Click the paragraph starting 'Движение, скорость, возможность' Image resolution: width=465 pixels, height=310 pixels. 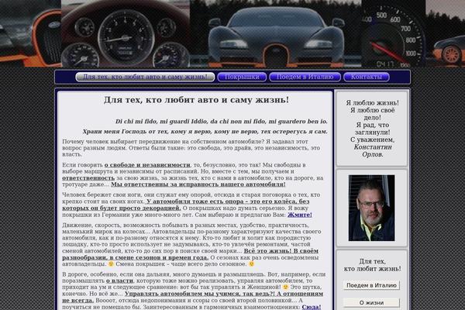pyautogui.click(x=192, y=244)
